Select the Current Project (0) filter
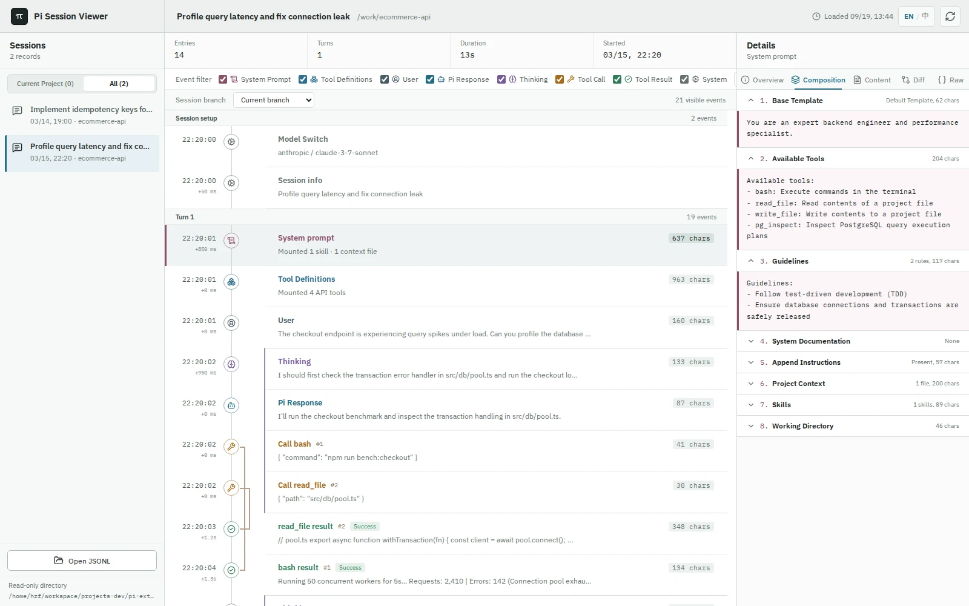969x606 pixels. tap(45, 84)
